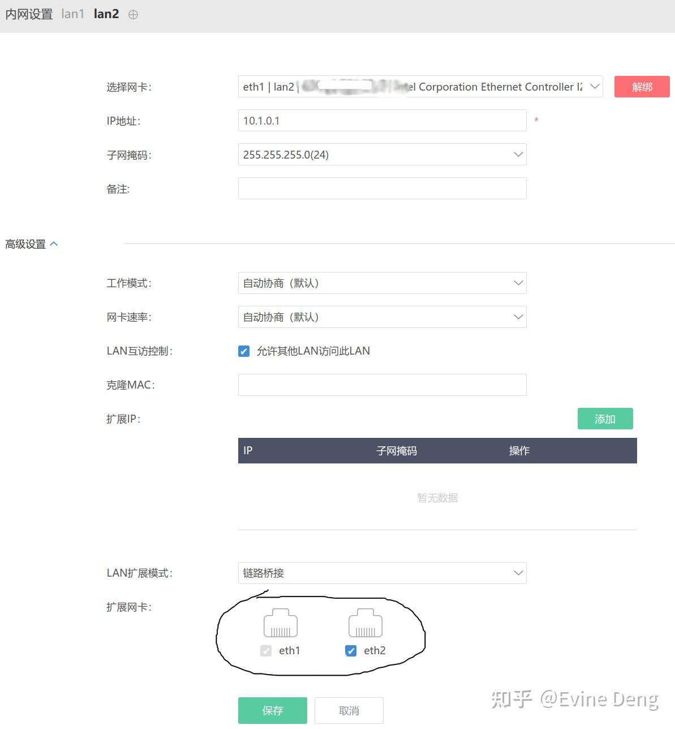Toggle the eth1 extension card checkbox
Image resolution: width=675 pixels, height=729 pixels.
tap(266, 651)
